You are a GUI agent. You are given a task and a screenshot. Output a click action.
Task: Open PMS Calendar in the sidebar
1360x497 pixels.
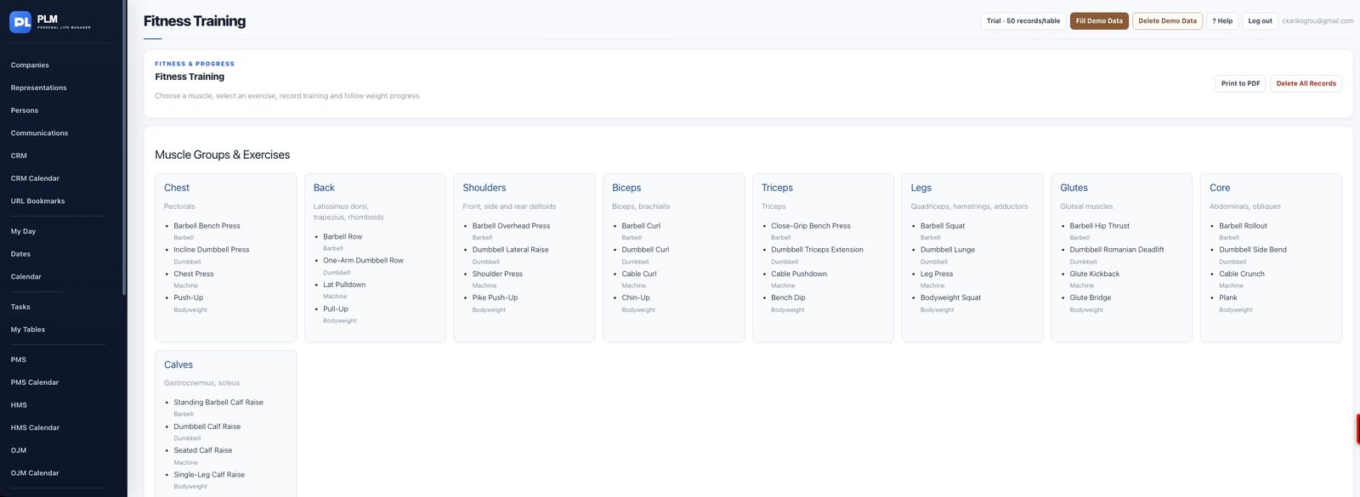35,382
